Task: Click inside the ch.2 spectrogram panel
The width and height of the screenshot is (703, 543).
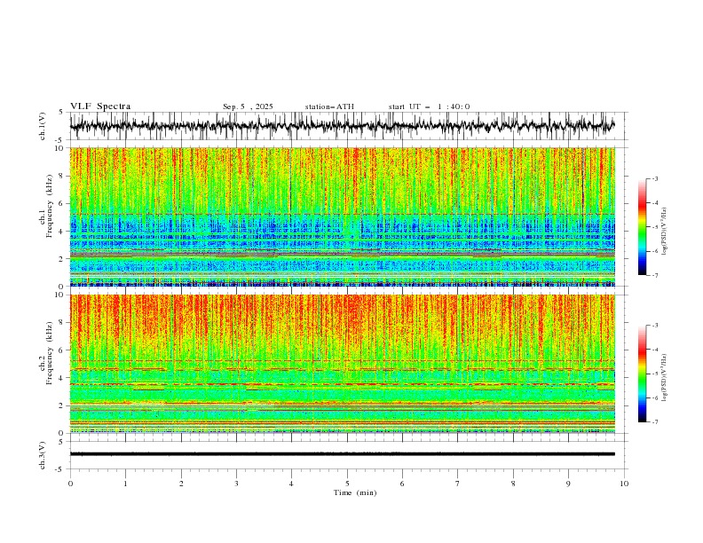Action: pyautogui.click(x=343, y=364)
